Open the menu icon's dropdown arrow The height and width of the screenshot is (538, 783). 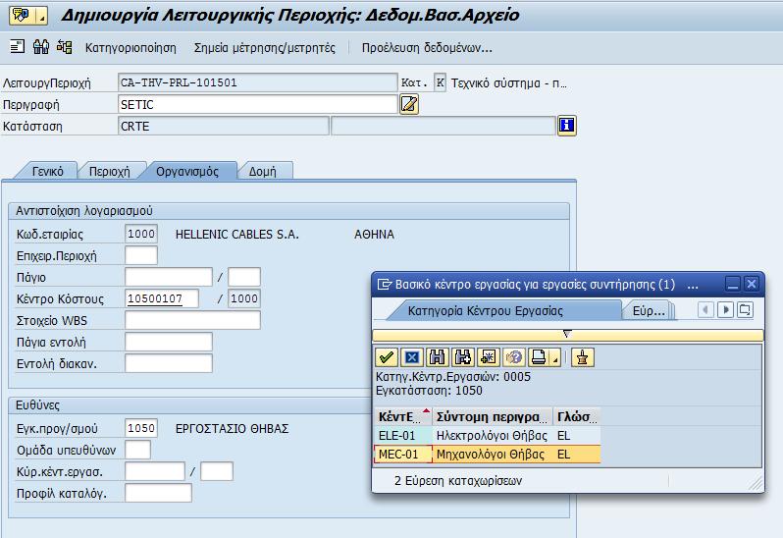click(x=42, y=16)
